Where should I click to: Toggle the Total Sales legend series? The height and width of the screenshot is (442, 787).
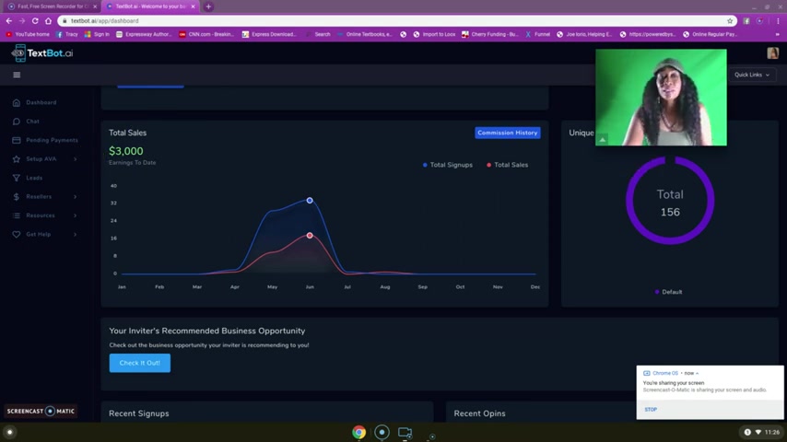point(507,165)
